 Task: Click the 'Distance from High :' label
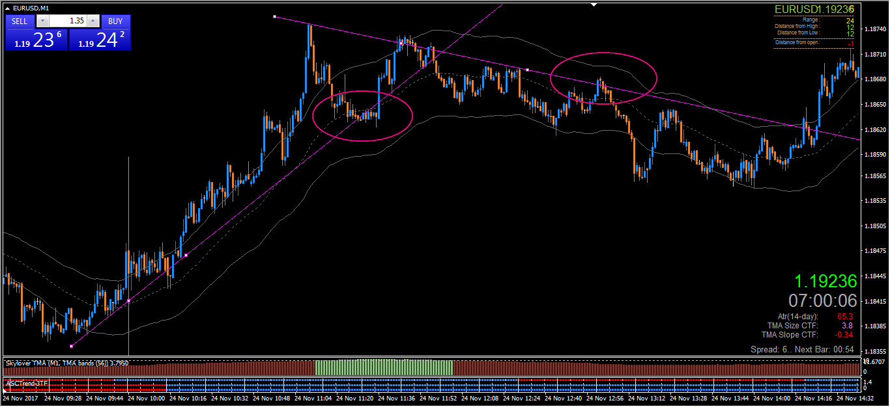(x=797, y=27)
